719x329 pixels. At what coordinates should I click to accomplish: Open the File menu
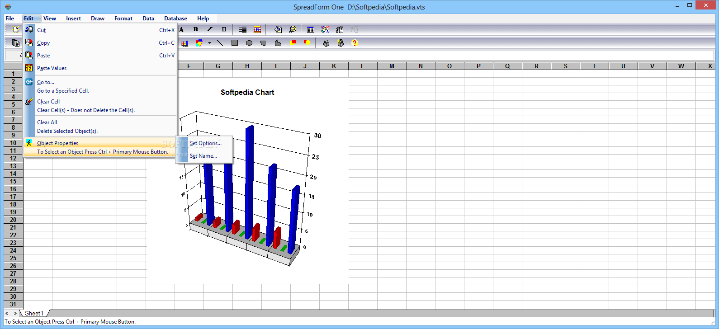[x=10, y=19]
